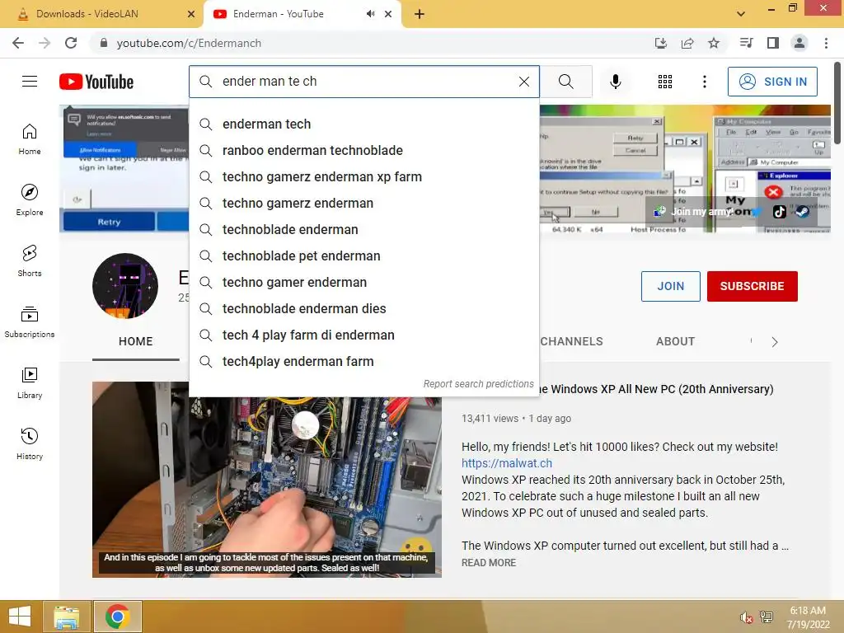Open the media control icon
The image size is (844, 633).
click(746, 43)
